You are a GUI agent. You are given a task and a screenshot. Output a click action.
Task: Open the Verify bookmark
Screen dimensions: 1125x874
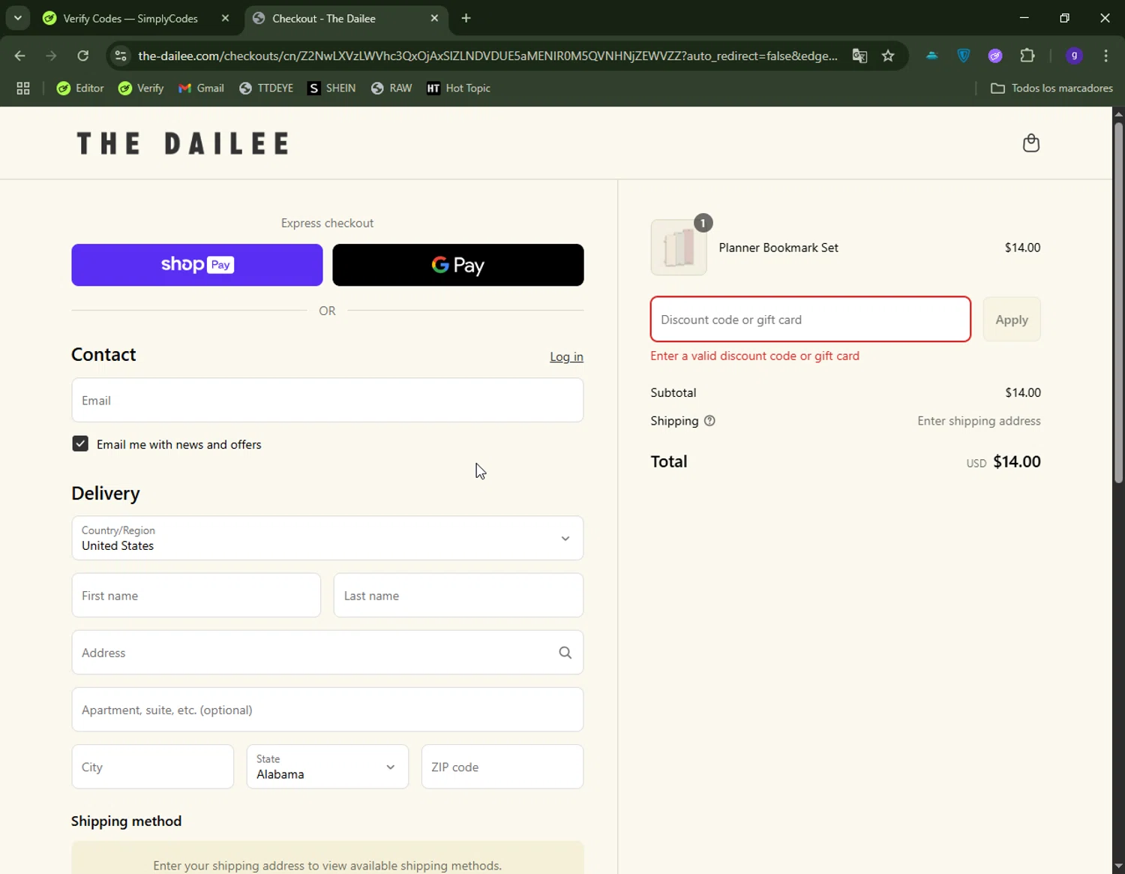[141, 88]
